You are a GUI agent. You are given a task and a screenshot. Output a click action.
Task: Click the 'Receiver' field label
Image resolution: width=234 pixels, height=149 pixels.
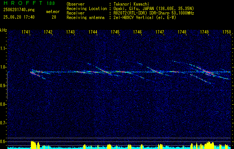[x=76, y=13]
